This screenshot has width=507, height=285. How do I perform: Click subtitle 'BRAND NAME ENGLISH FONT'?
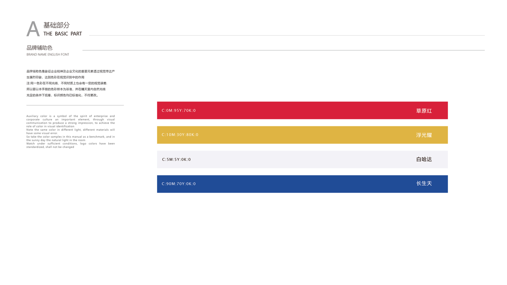(48, 54)
